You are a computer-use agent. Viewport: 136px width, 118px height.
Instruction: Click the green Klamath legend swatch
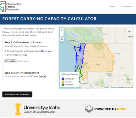(63, 85)
